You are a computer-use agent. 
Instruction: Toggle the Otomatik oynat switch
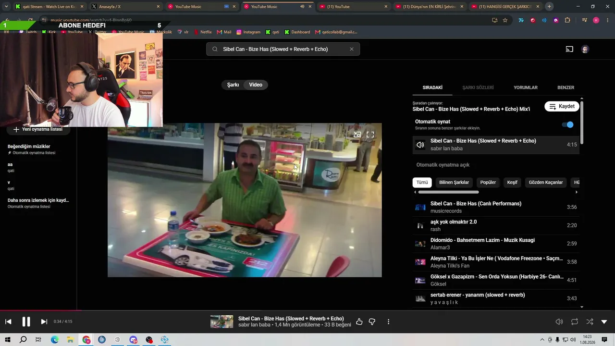pos(567,124)
